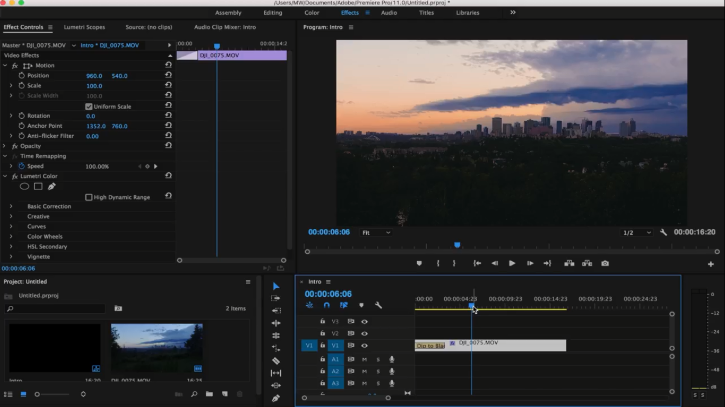Expand the Basic Correction section
Screen dimensions: 725x407
pos(12,206)
